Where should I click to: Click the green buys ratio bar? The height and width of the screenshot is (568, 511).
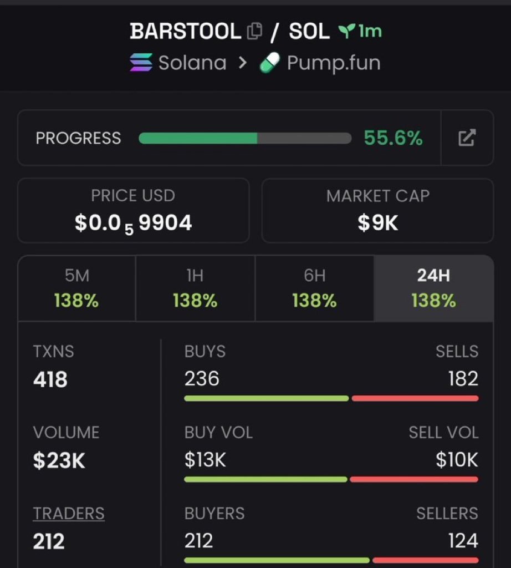coord(267,398)
